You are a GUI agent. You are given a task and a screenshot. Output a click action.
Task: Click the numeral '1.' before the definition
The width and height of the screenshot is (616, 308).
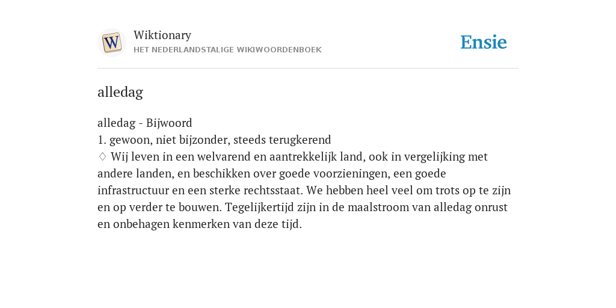tap(102, 140)
